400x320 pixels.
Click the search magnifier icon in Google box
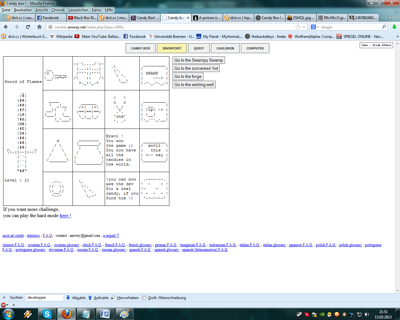384,27
